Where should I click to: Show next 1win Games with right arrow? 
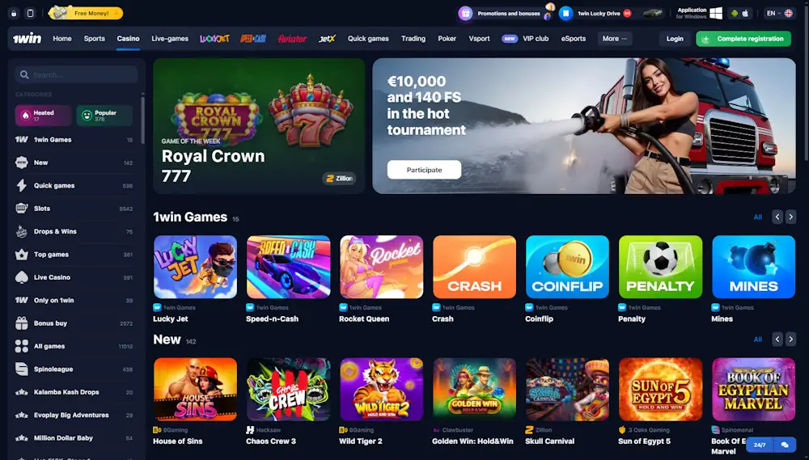(790, 217)
